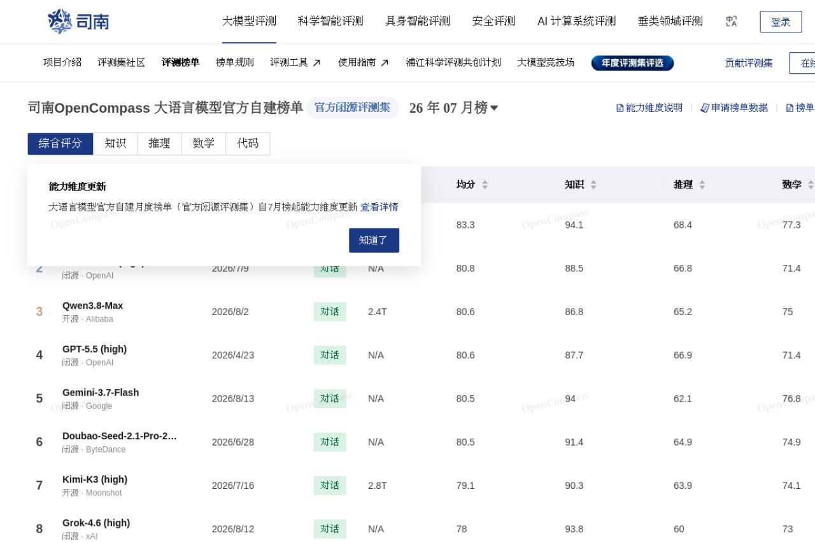Screen dimensions: 815x543
Task: Navigate to 垂类领域评测
Action: pos(670,22)
